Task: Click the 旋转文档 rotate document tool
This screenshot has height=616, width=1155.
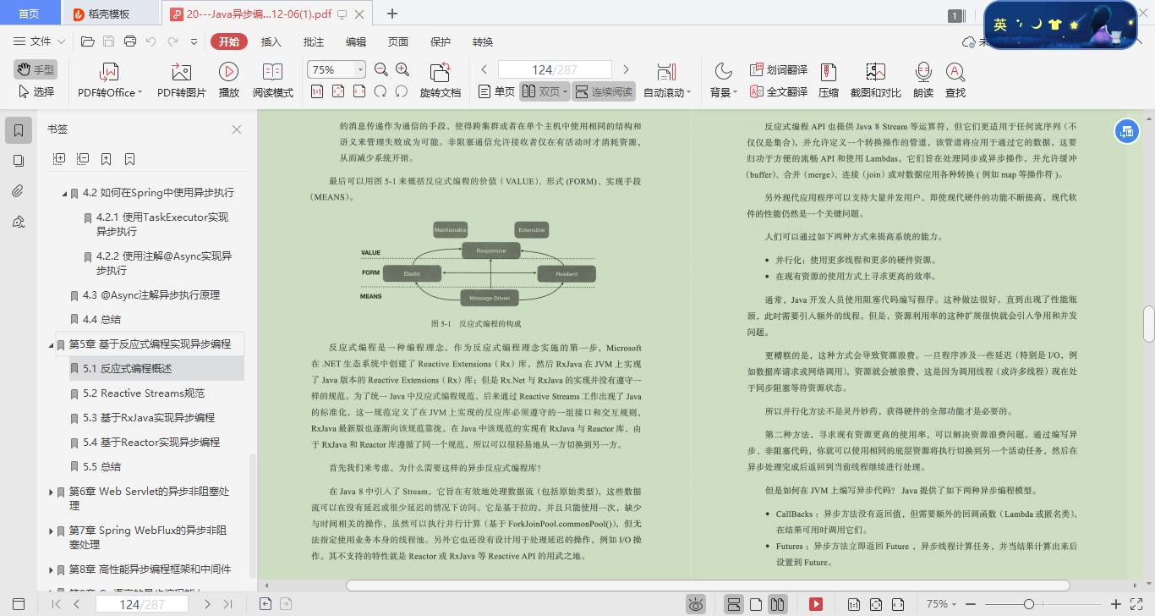Action: coord(440,80)
